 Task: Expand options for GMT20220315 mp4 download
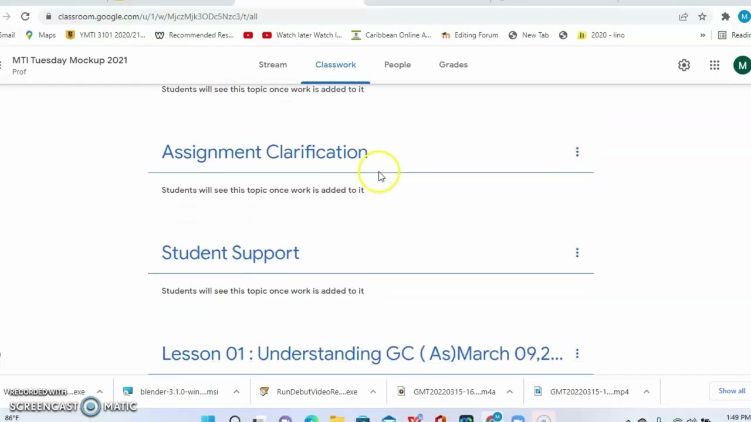click(x=647, y=392)
